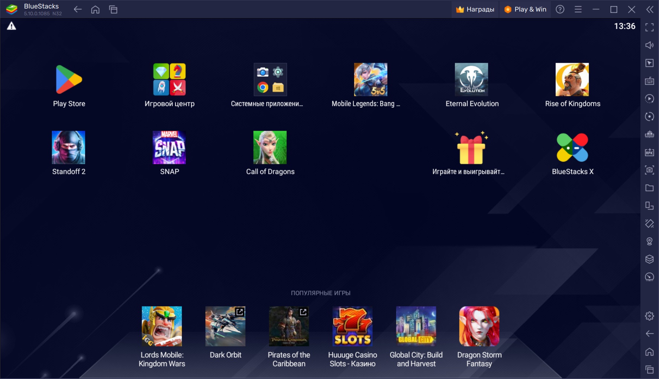Open the Играйте и выигрывайте gift
659x379 pixels.
[x=471, y=148]
